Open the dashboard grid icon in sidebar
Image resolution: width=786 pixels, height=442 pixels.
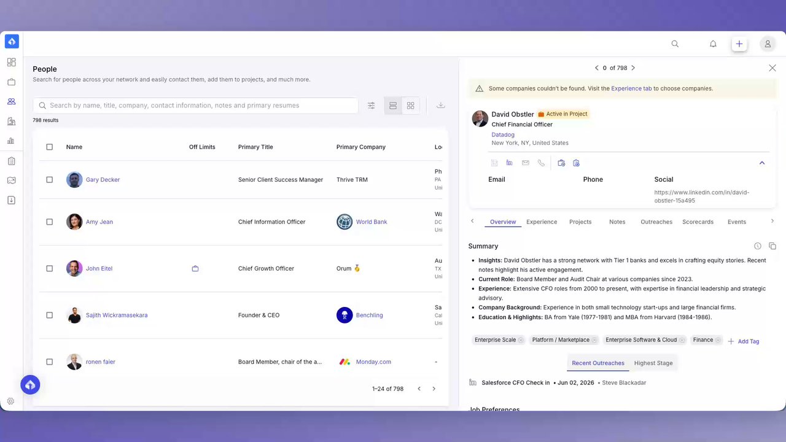(11, 62)
